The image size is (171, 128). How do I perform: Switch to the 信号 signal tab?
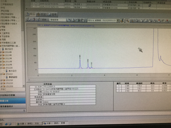click(x=52, y=14)
